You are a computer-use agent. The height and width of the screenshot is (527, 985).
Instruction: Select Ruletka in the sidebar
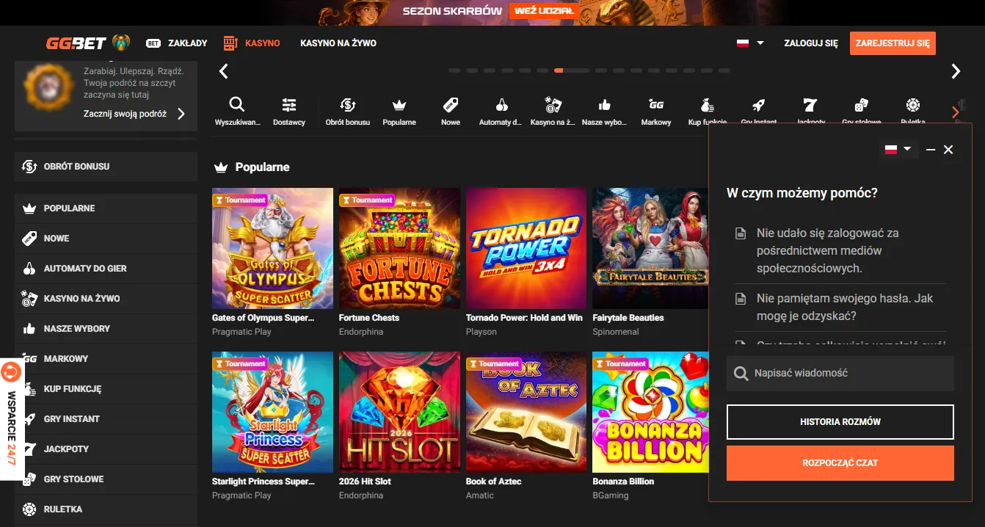[106, 509]
